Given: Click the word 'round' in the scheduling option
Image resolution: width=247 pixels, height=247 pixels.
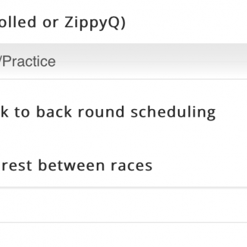Looking at the screenshot, I should [101, 112].
